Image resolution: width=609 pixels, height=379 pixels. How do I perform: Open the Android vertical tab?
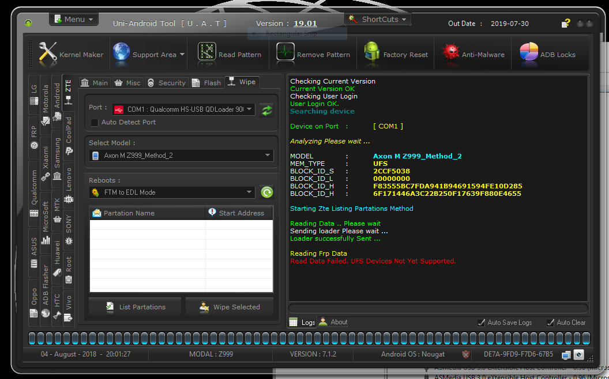pos(57,101)
